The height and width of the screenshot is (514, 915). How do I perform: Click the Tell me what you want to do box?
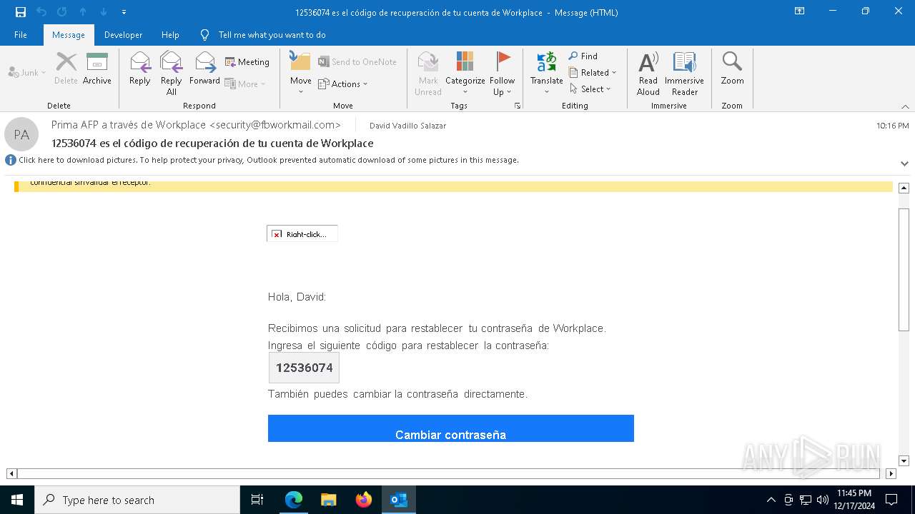click(x=272, y=34)
